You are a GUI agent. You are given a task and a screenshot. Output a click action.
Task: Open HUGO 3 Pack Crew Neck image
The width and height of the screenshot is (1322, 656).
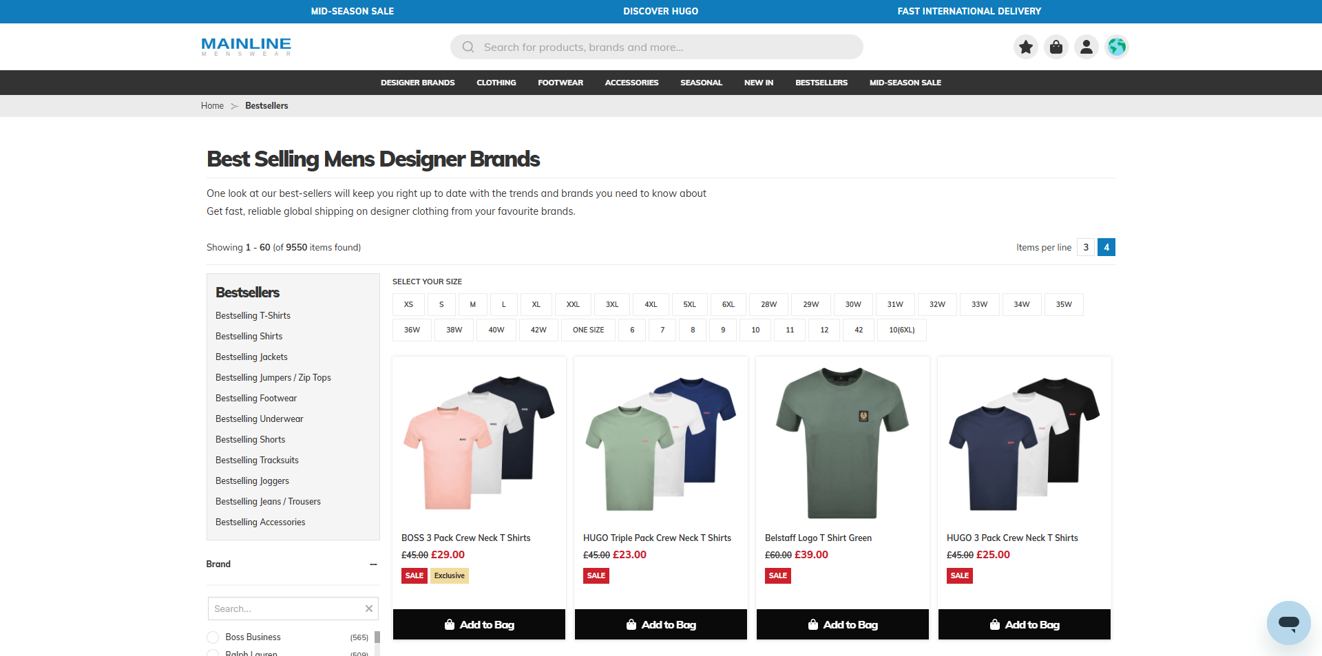pos(1025,443)
